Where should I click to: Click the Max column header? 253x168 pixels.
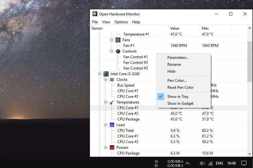pyautogui.click(x=216, y=28)
